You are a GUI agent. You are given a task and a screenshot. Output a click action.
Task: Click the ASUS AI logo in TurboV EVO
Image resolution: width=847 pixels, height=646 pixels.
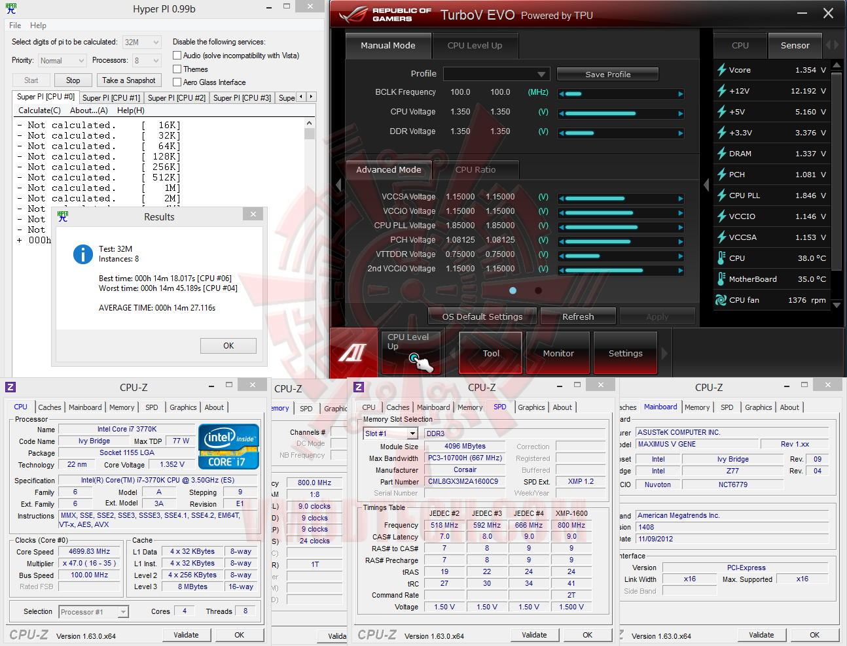click(x=353, y=353)
